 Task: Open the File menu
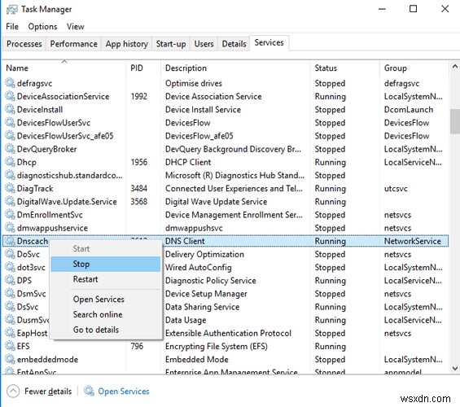[12, 26]
